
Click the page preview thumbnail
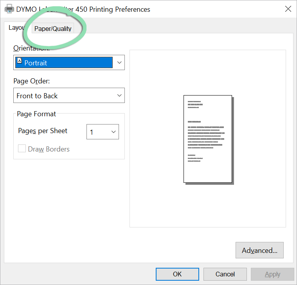tap(208, 139)
